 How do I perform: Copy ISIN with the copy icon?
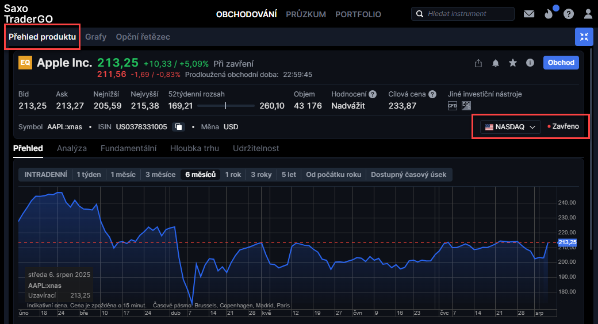(x=178, y=127)
